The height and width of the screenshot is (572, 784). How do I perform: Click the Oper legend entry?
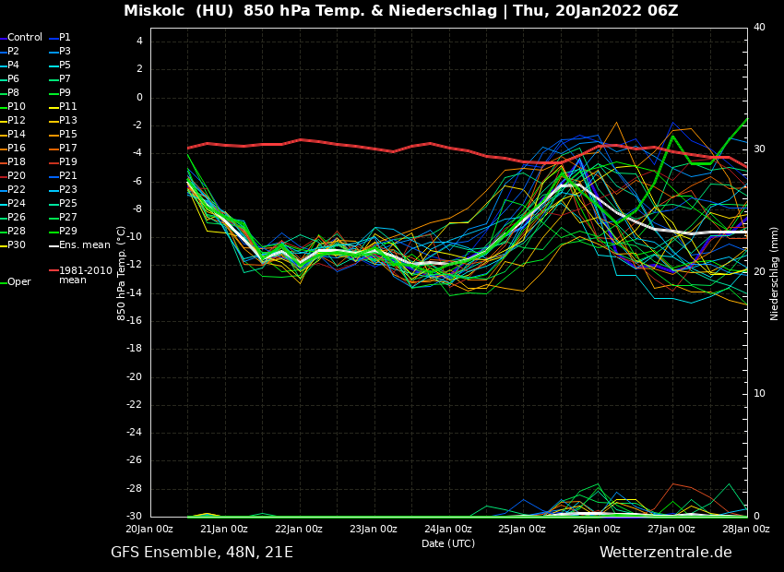18,282
